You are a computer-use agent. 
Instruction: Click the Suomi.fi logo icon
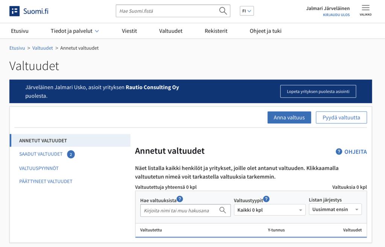pyautogui.click(x=15, y=11)
